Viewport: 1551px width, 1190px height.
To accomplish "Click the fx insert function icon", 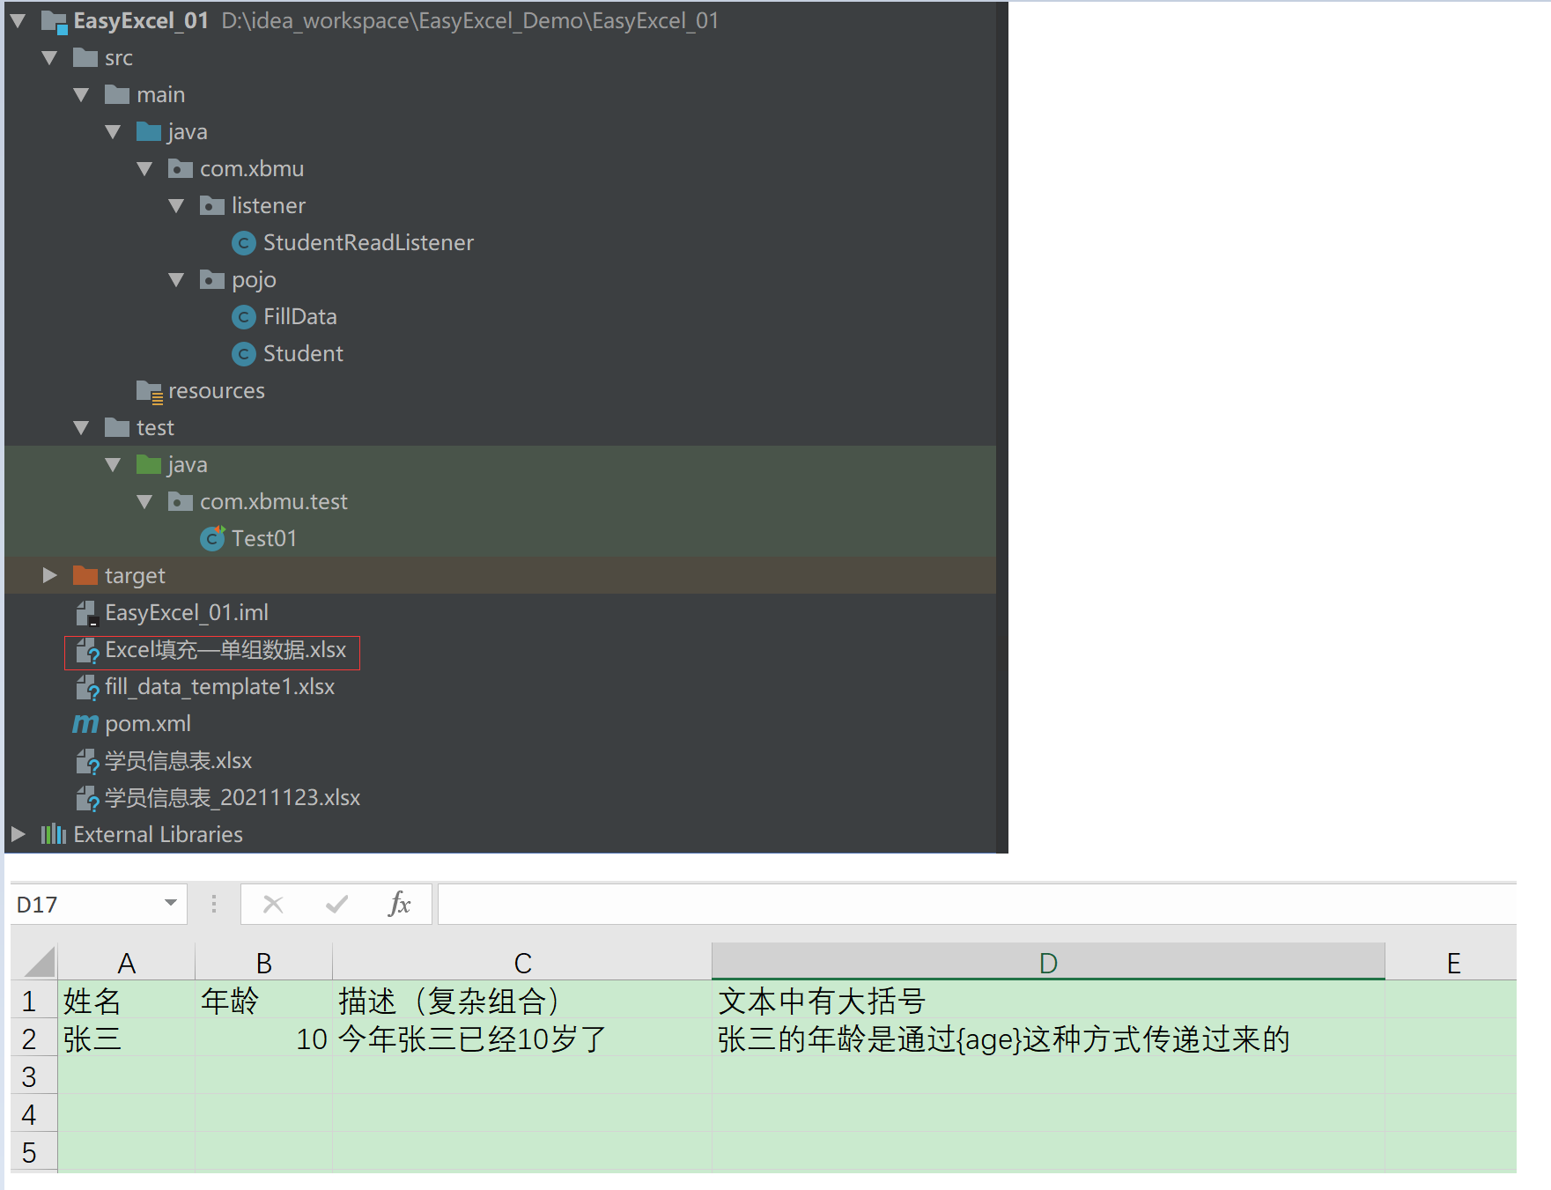I will point(401,904).
